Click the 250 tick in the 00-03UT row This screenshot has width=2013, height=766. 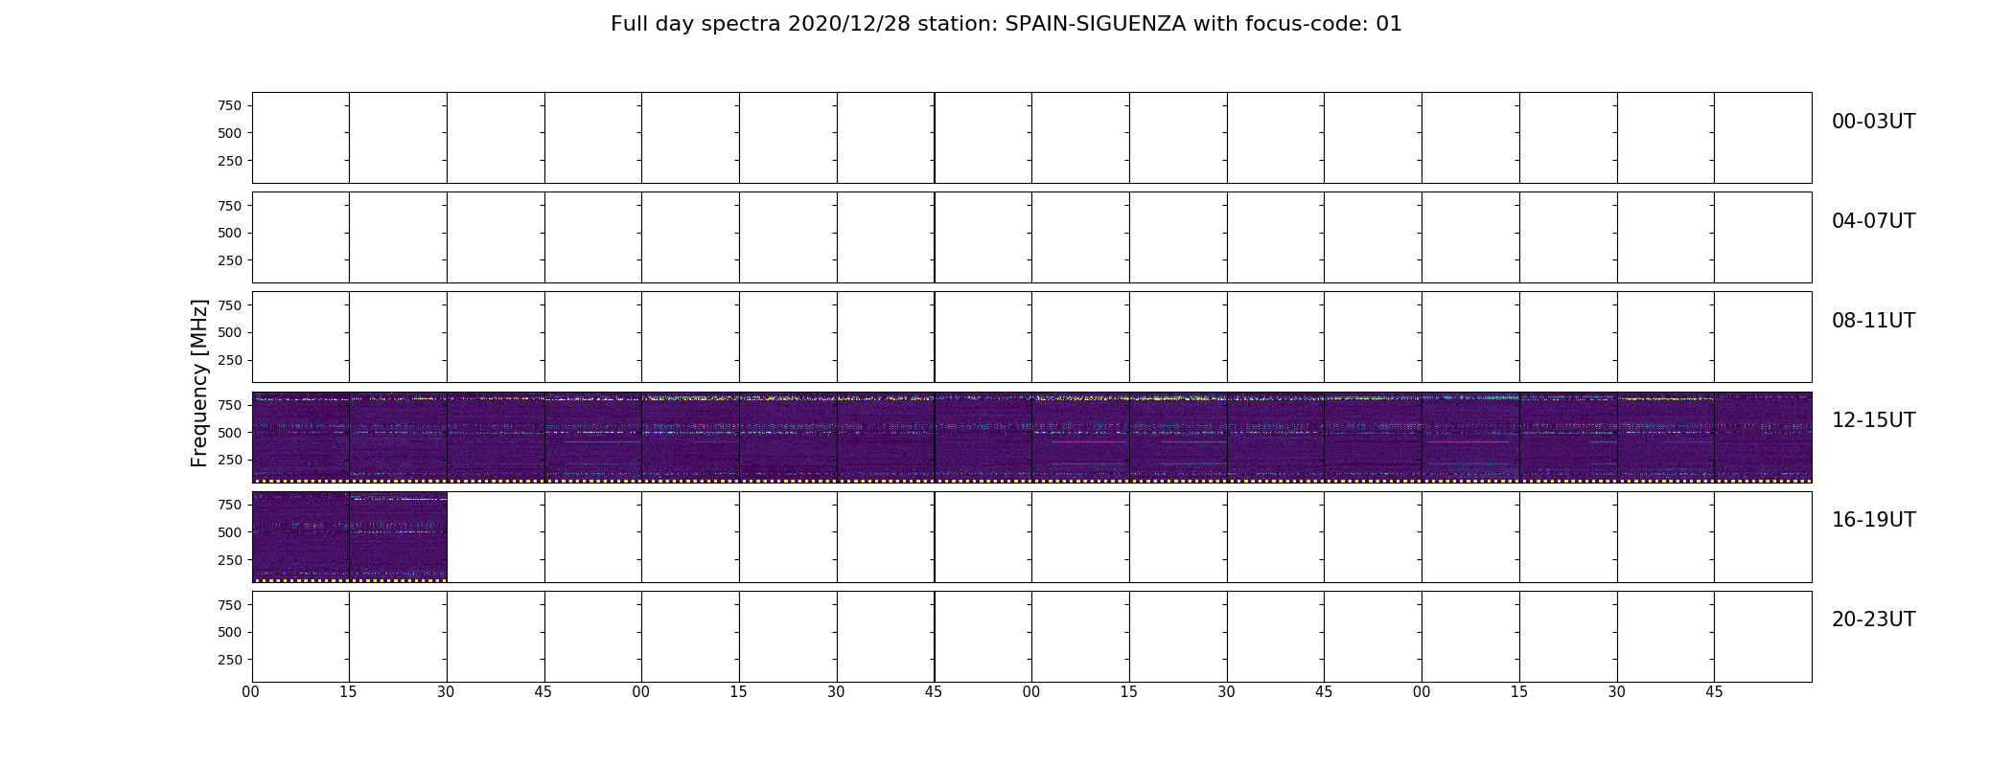230,161
